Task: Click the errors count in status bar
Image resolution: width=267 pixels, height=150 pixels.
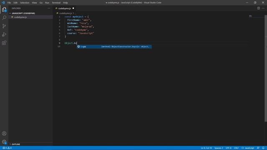Action: [x=5, y=148]
